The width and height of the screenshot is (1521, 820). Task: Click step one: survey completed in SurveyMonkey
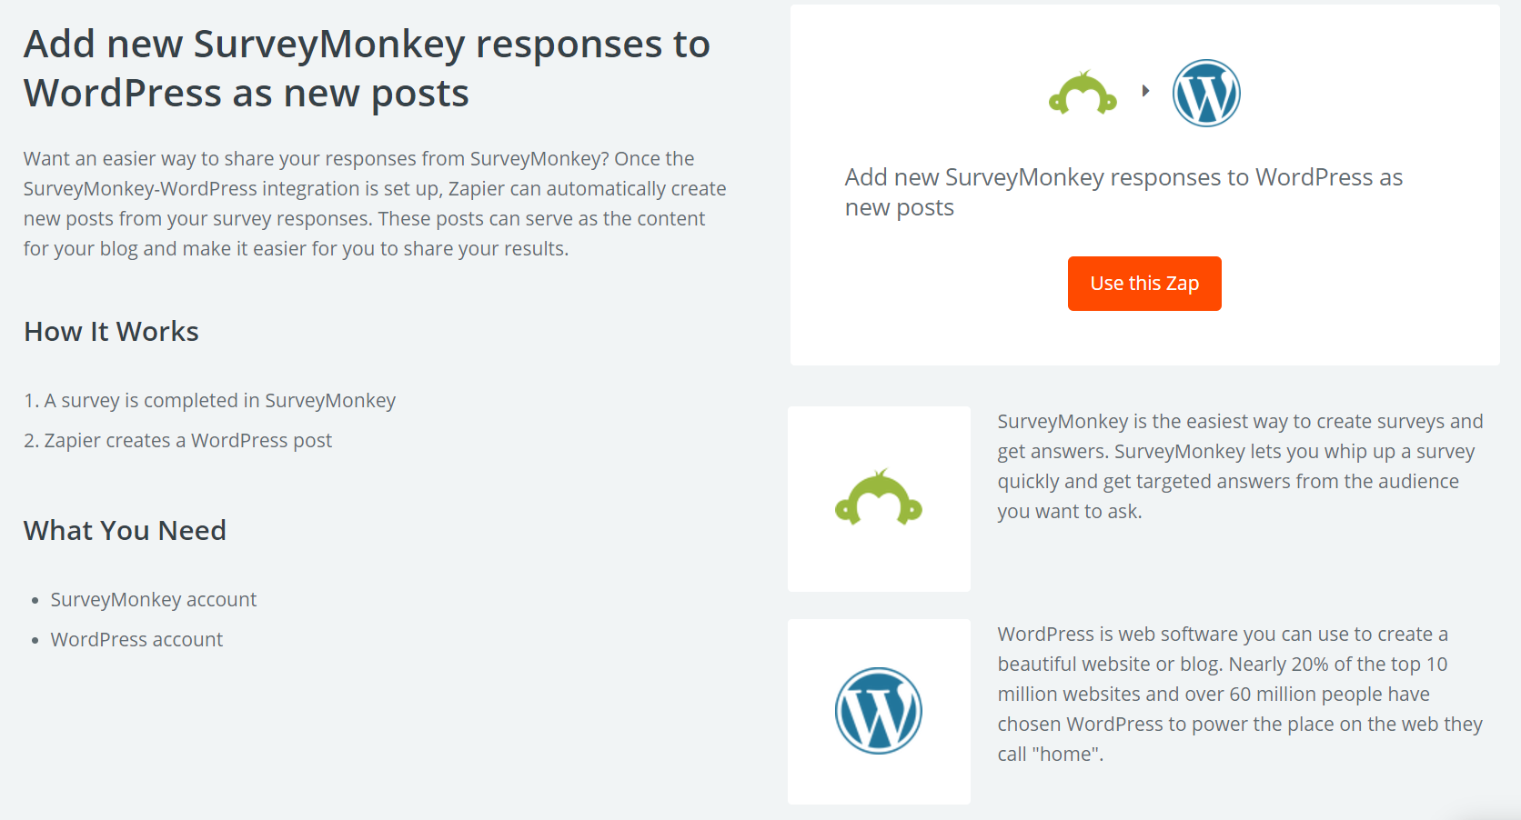point(210,400)
